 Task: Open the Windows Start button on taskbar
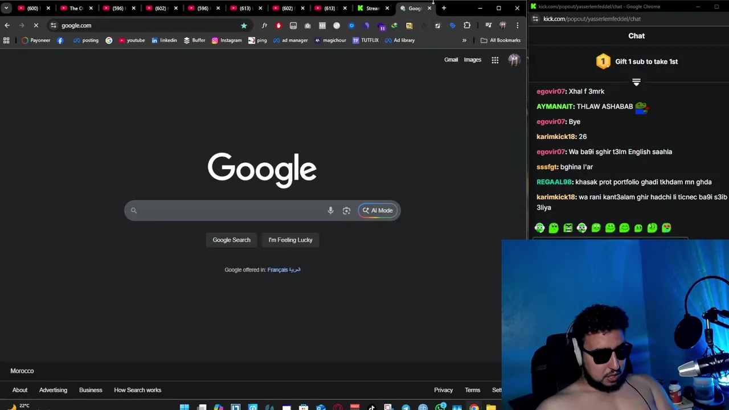coord(184,407)
